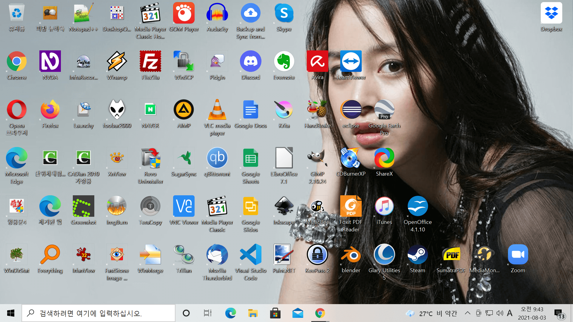Viewport: 573px width, 322px height.
Task: Open Microsoft Store from taskbar
Action: tap(275, 313)
